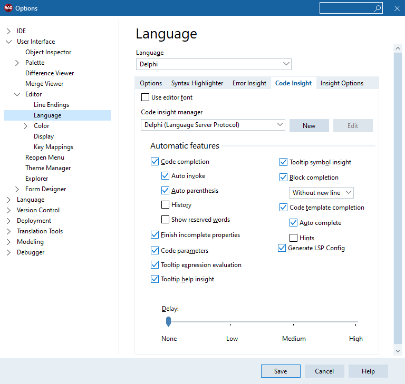Select Difference Viewer tree item
The width and height of the screenshot is (405, 384).
50,73
